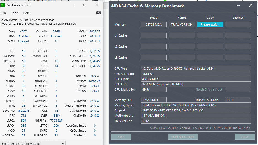258x145 pixels.
Task: Click the tRAS value 38
Action: click(x=23, y=71)
